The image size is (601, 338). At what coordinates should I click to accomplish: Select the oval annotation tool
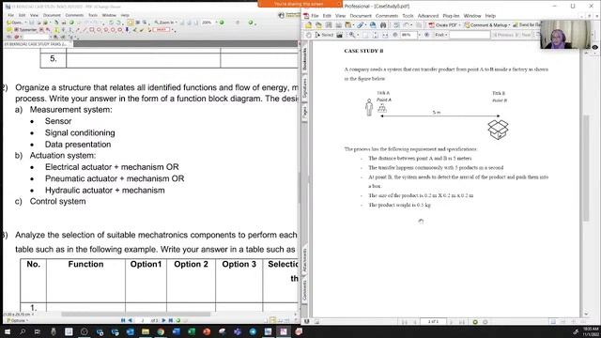point(99,30)
